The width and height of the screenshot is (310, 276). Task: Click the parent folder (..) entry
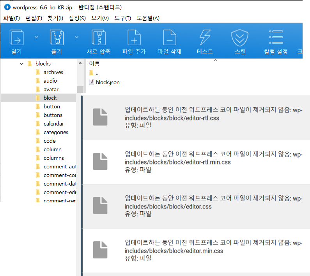(x=94, y=73)
